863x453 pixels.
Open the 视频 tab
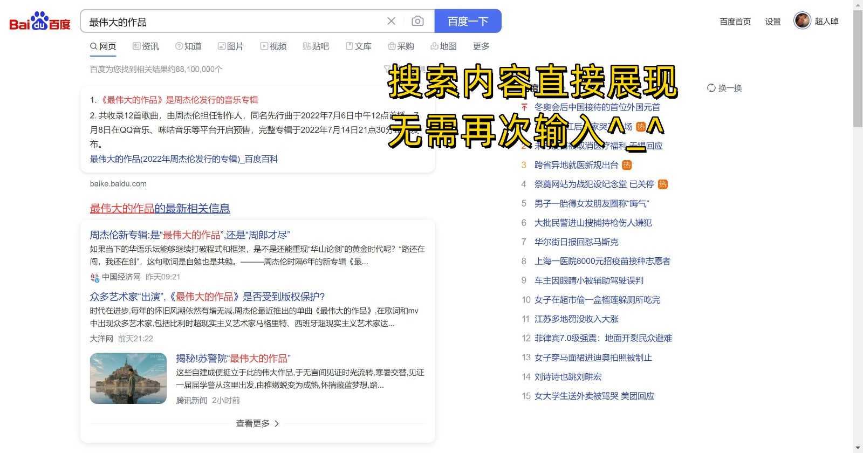pyautogui.click(x=273, y=46)
